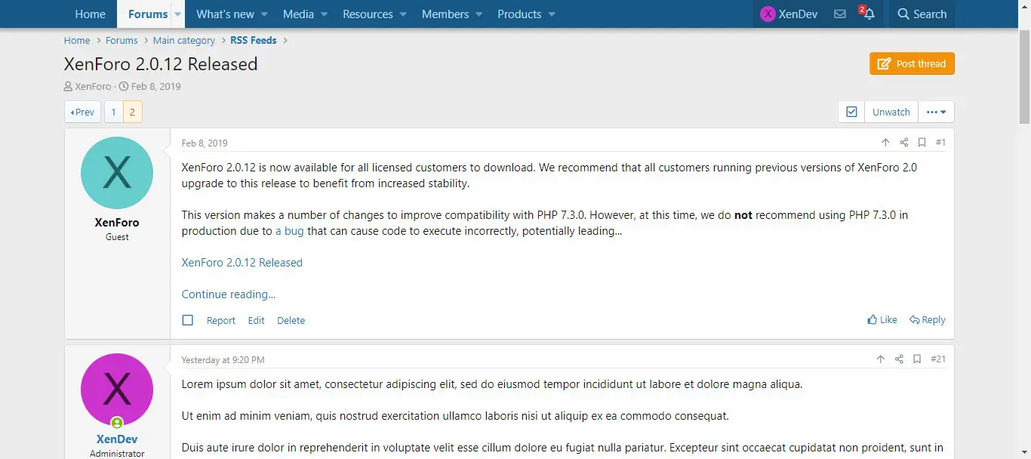This screenshot has width=1031, height=459.
Task: Tick the checkbox for post #1 moderation
Action: coord(188,320)
